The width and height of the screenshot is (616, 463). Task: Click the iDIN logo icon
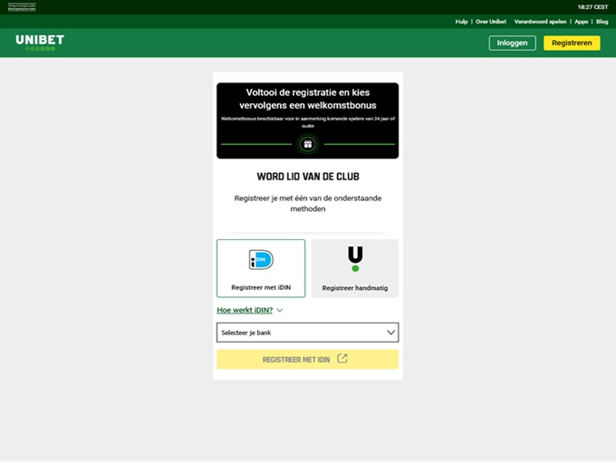[261, 260]
